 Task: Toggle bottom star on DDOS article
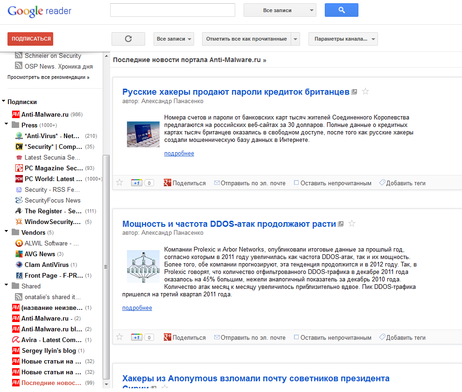click(119, 337)
